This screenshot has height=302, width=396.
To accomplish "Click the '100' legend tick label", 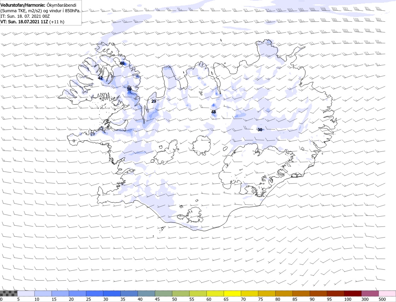I will pyautogui.click(x=348, y=299).
